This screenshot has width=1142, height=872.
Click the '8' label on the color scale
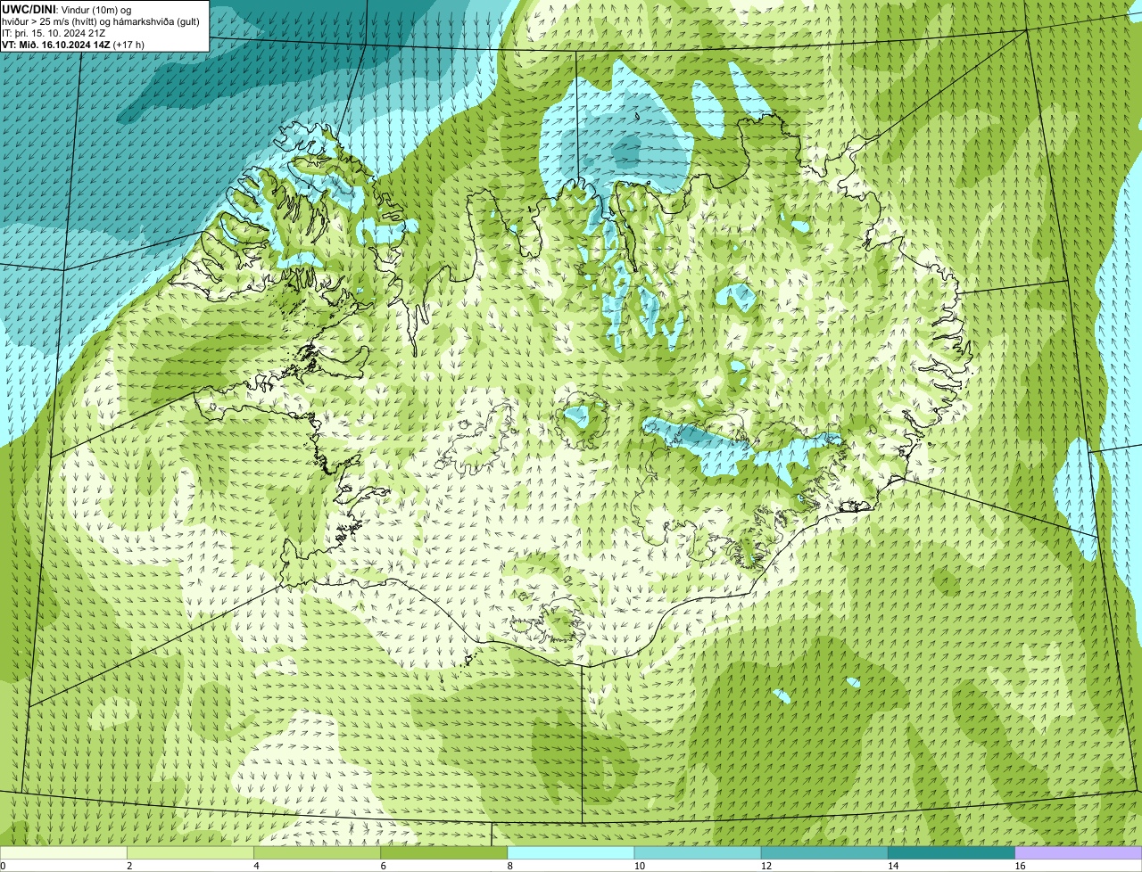coord(509,866)
